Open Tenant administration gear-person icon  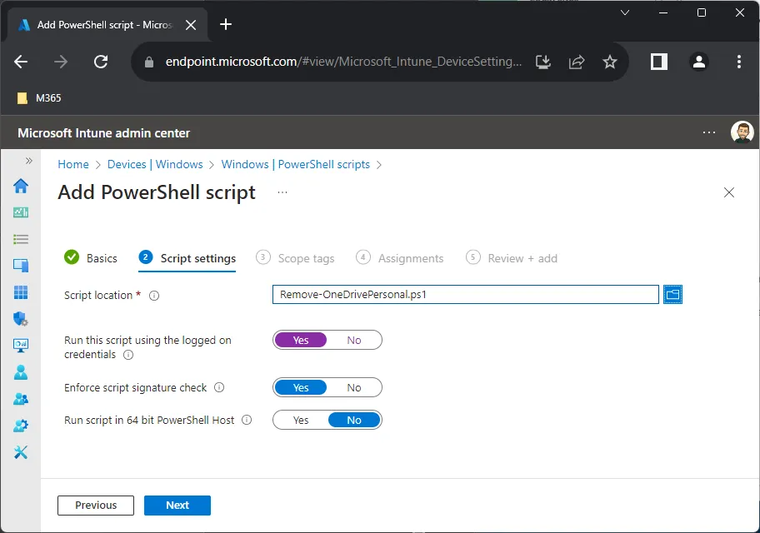(x=21, y=426)
